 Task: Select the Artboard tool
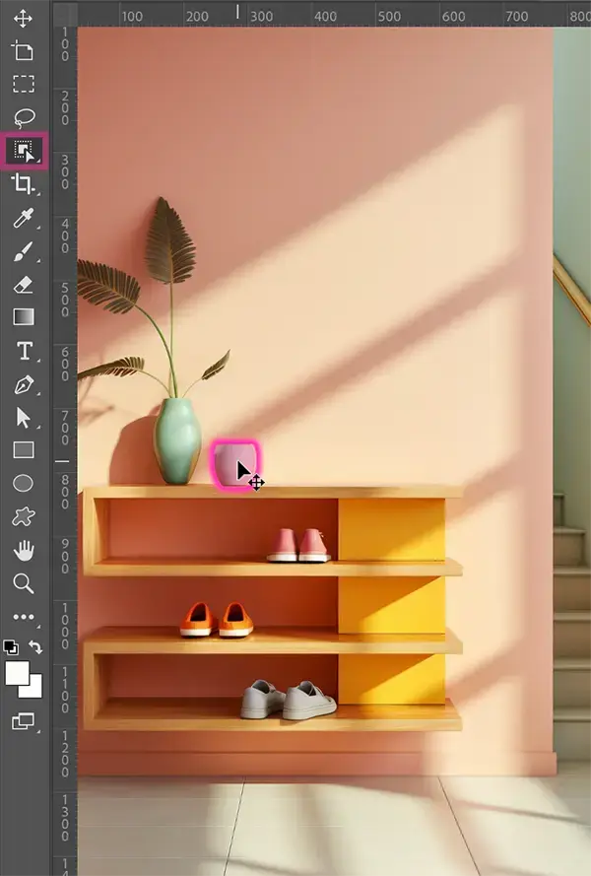[23, 51]
